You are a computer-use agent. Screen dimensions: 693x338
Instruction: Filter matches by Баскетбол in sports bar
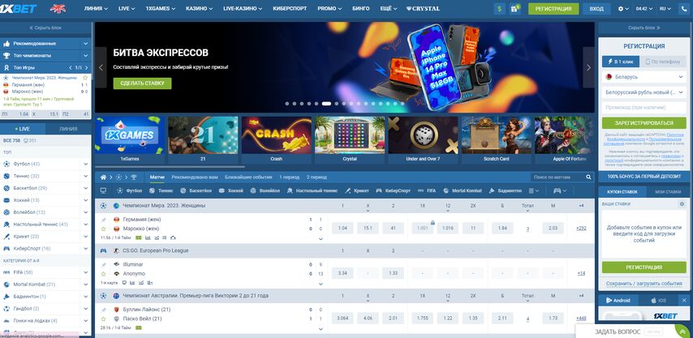point(196,190)
